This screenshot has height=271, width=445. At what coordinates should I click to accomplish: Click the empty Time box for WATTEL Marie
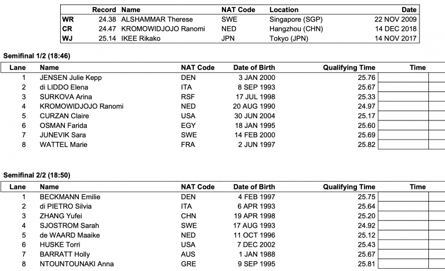tap(403, 145)
